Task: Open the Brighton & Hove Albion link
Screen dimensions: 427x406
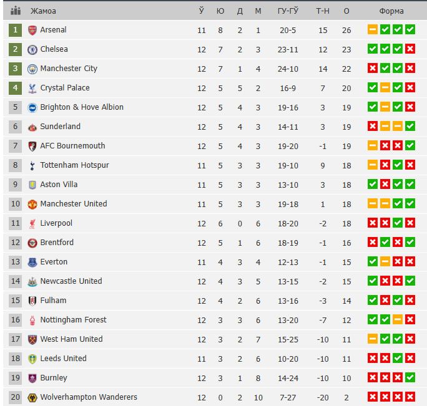Action: [x=82, y=107]
